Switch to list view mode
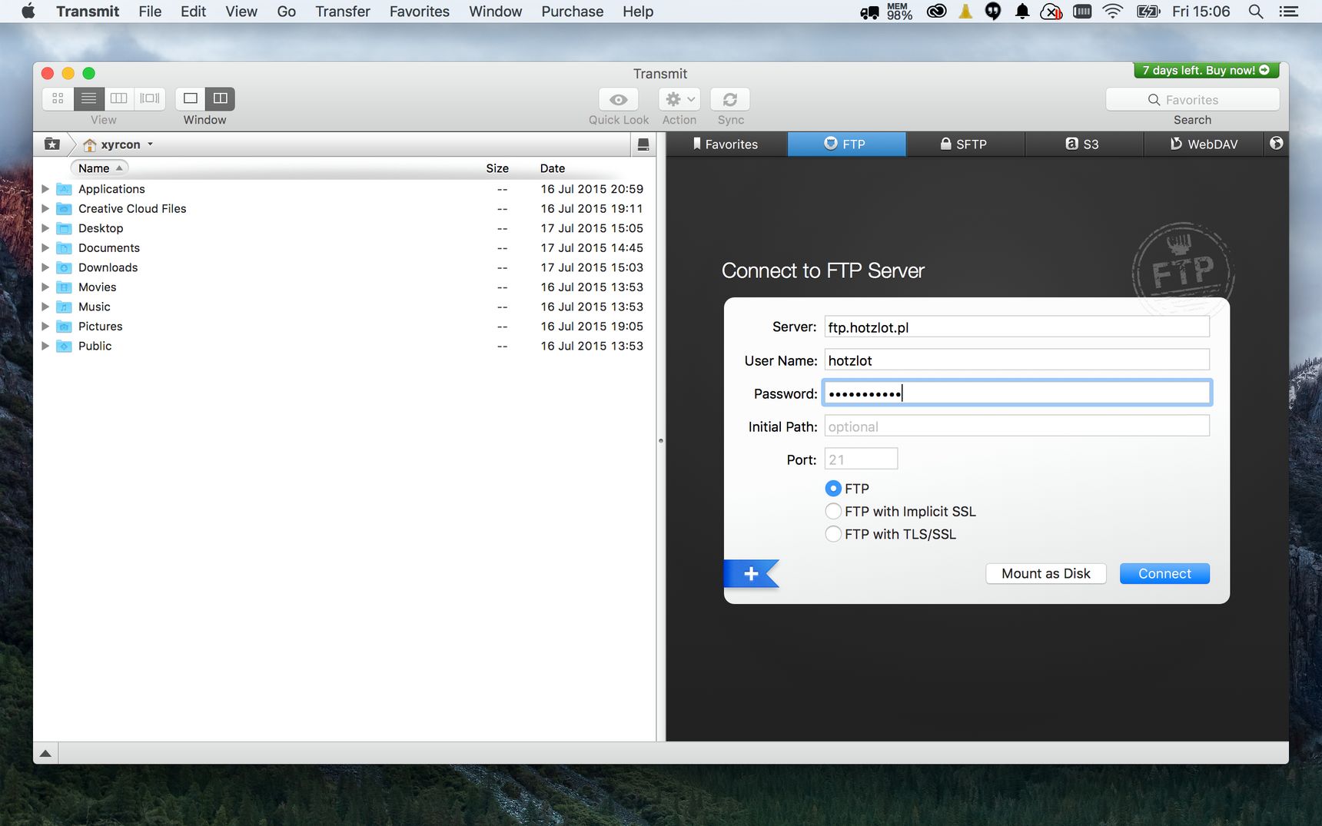 pyautogui.click(x=89, y=98)
